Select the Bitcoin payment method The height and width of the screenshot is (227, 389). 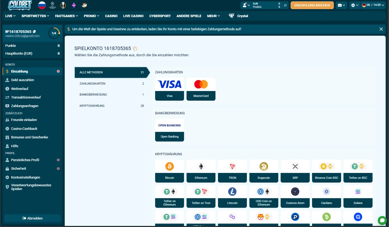click(169, 171)
